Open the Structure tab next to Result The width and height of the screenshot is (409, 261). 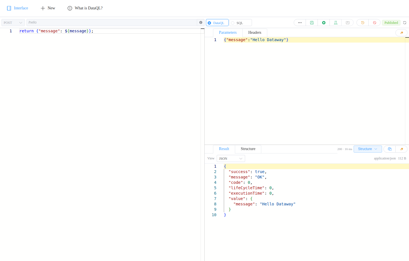click(248, 149)
